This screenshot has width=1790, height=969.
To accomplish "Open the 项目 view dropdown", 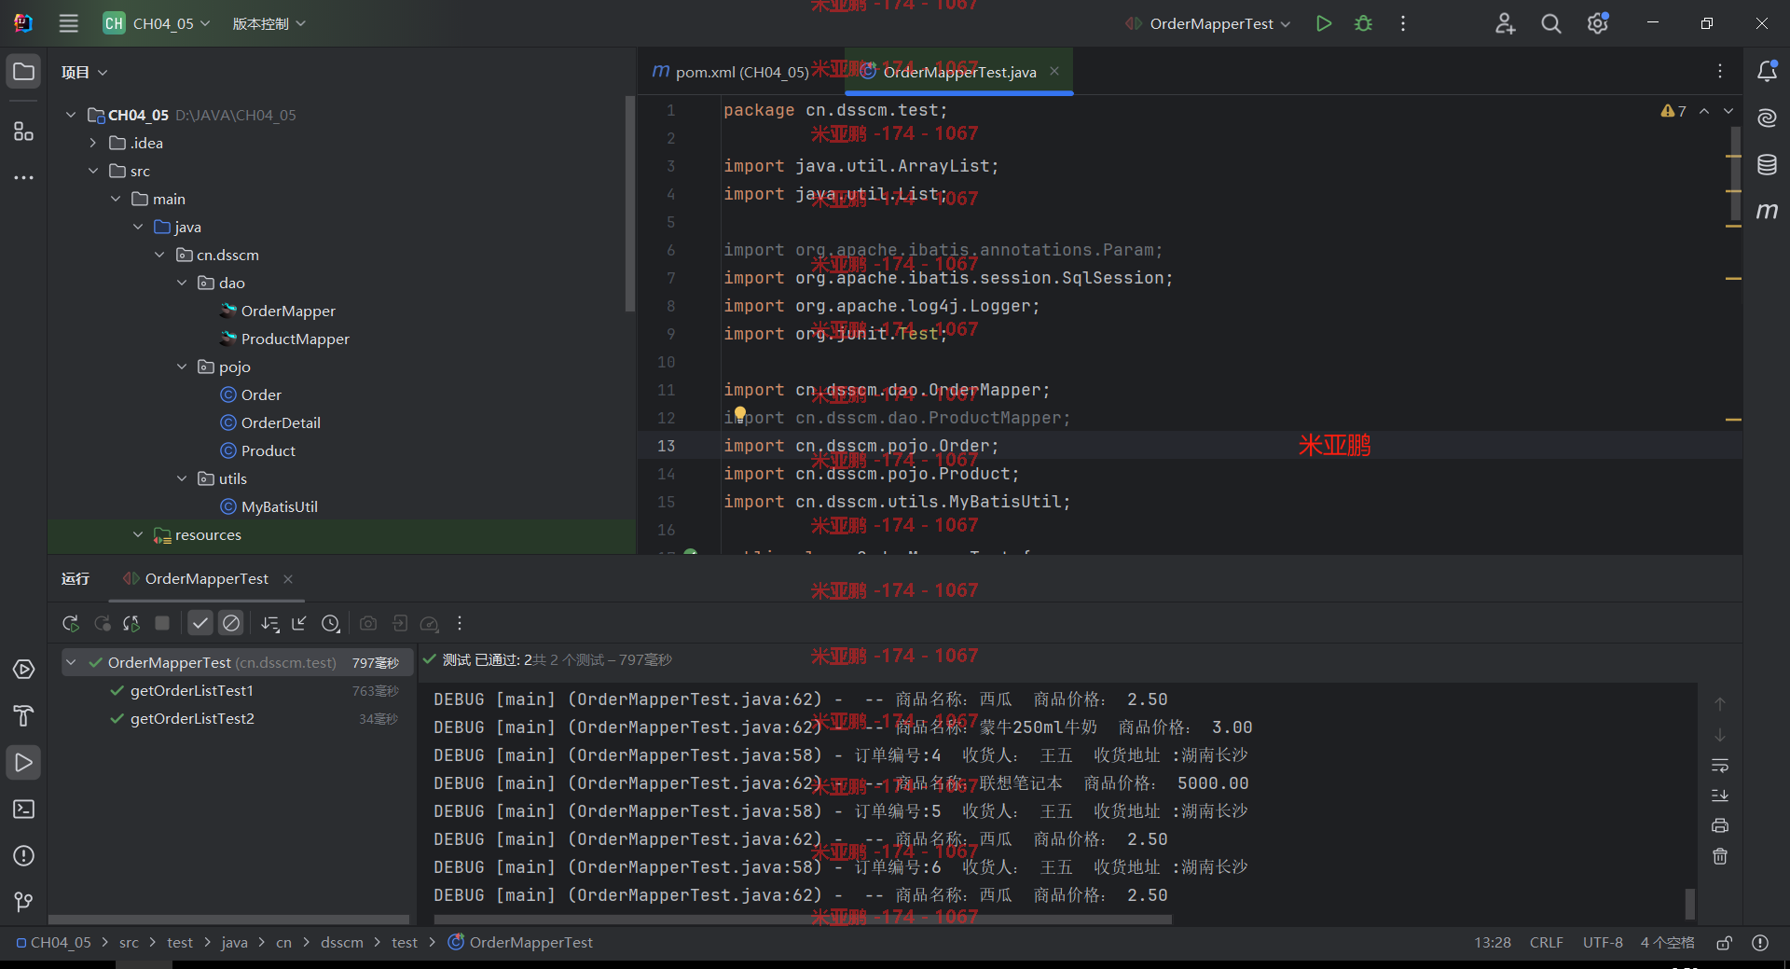I will click(x=84, y=72).
